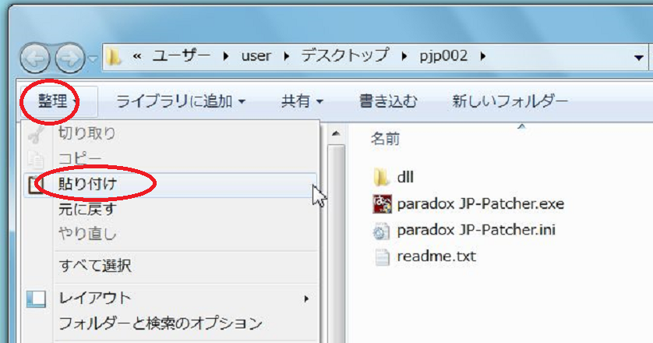The width and height of the screenshot is (653, 343).
Task: Select デスクトップ in the address breadcrumb
Action: (x=345, y=56)
